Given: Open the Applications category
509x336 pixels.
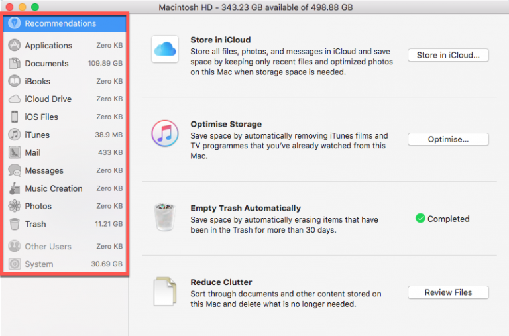Looking at the screenshot, I should pos(64,45).
